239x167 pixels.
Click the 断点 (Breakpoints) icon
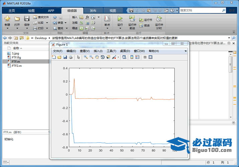(107, 19)
